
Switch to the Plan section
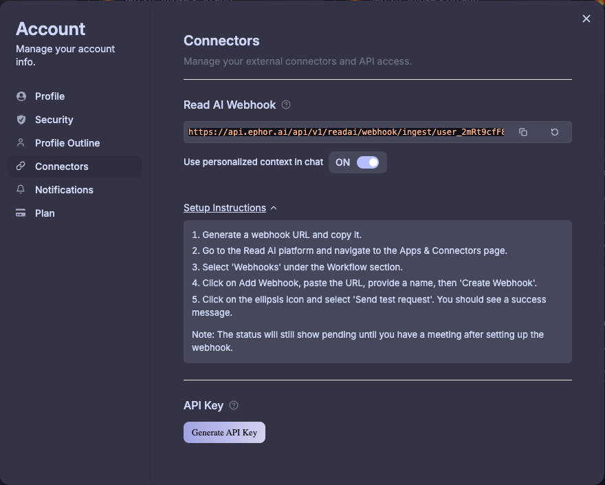pos(45,213)
